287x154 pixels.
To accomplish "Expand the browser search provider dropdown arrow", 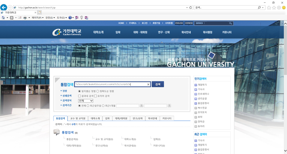I will [x=263, y=8].
